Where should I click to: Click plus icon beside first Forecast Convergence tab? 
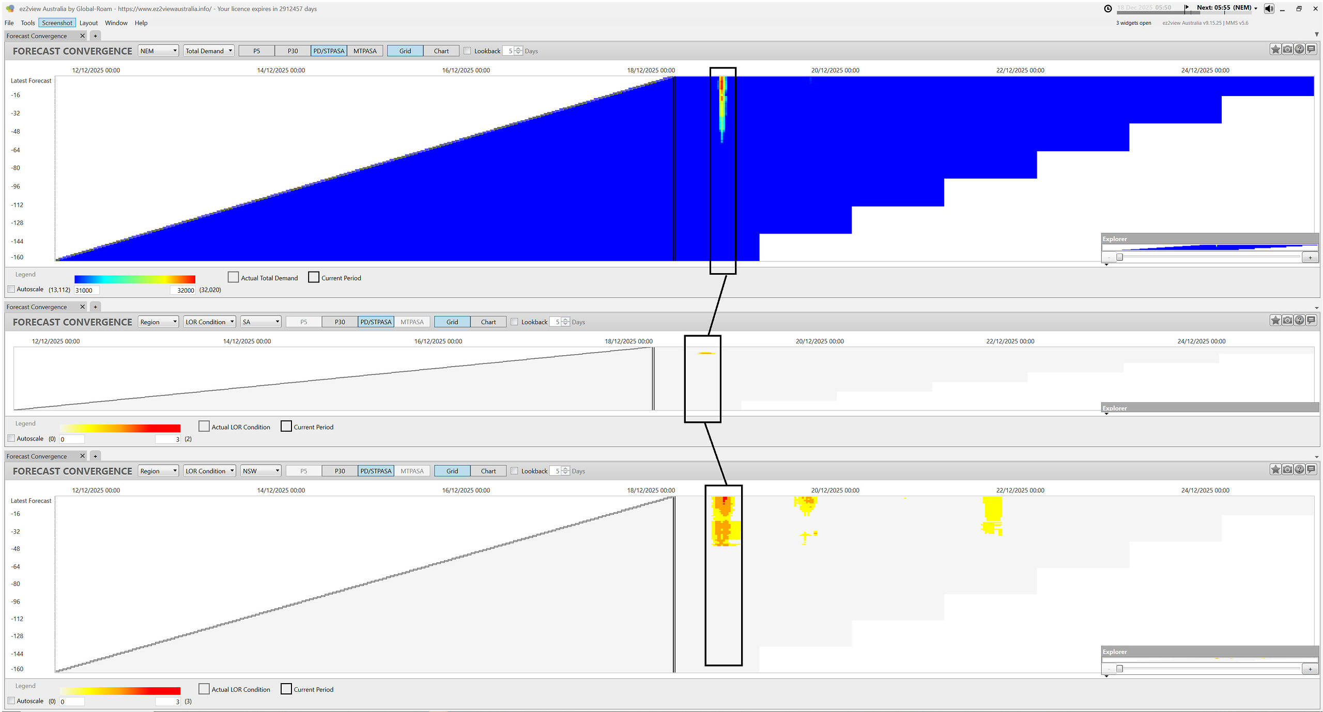[95, 36]
